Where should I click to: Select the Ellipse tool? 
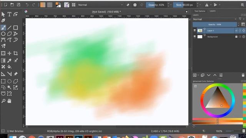3,34
